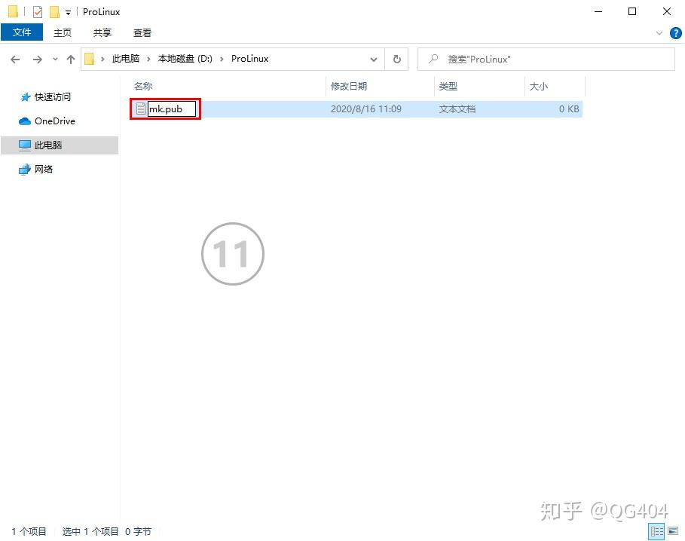Screen dimensions: 685x541
Task: Click the New Folder quick access icon
Action: coord(54,12)
